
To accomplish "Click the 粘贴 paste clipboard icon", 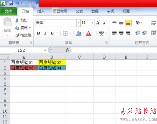I will (7, 22).
